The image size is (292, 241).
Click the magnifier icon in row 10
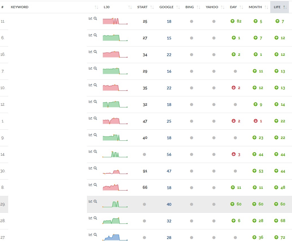click(x=95, y=85)
